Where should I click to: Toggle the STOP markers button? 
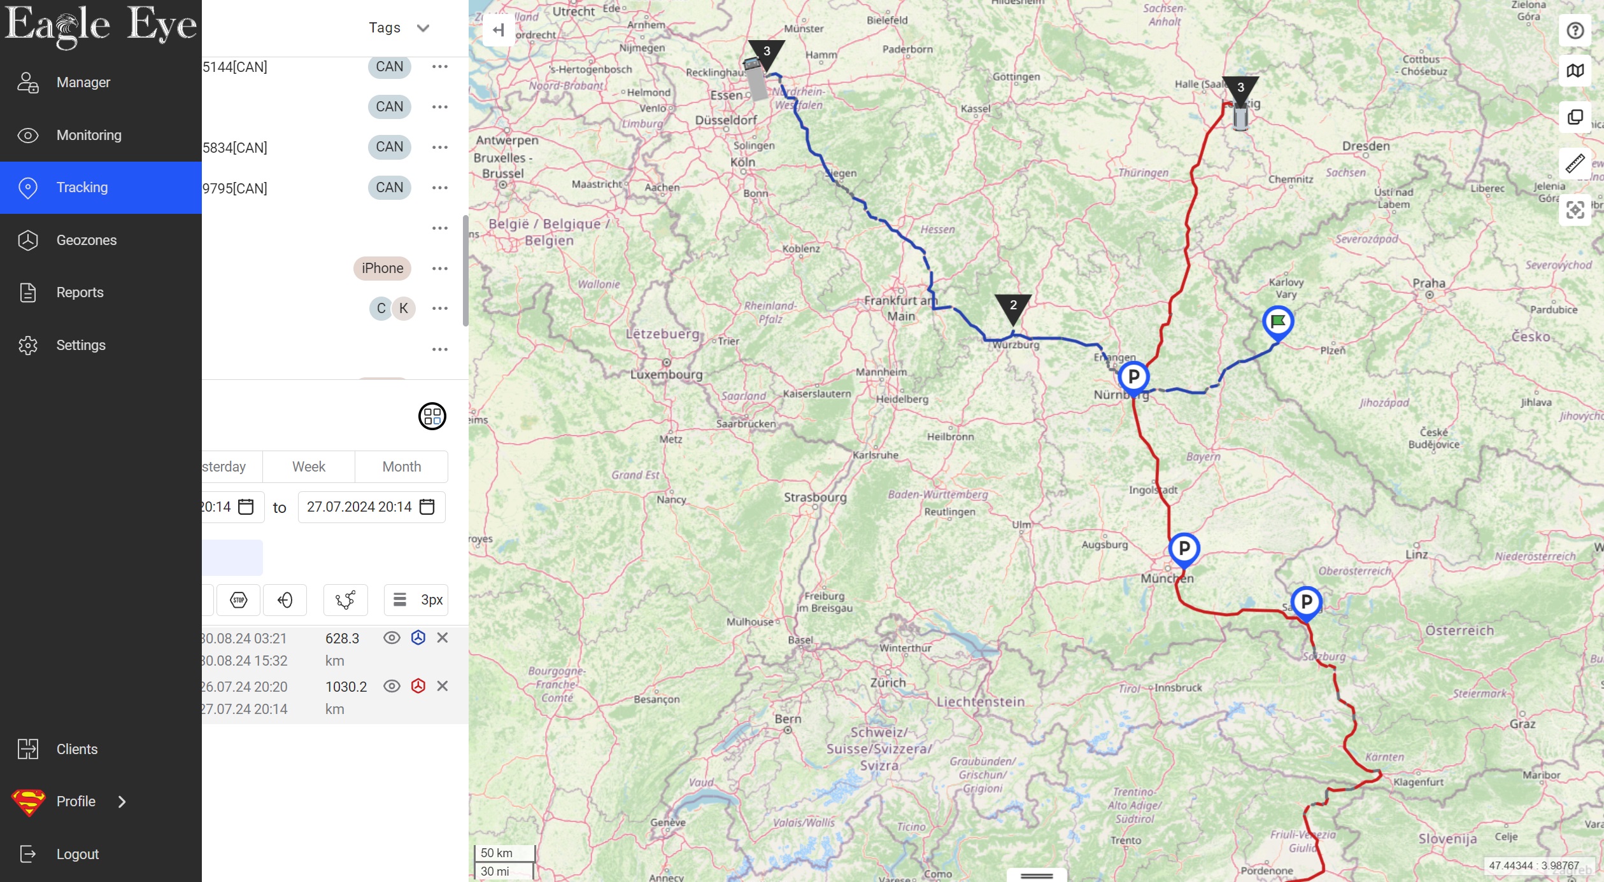239,600
